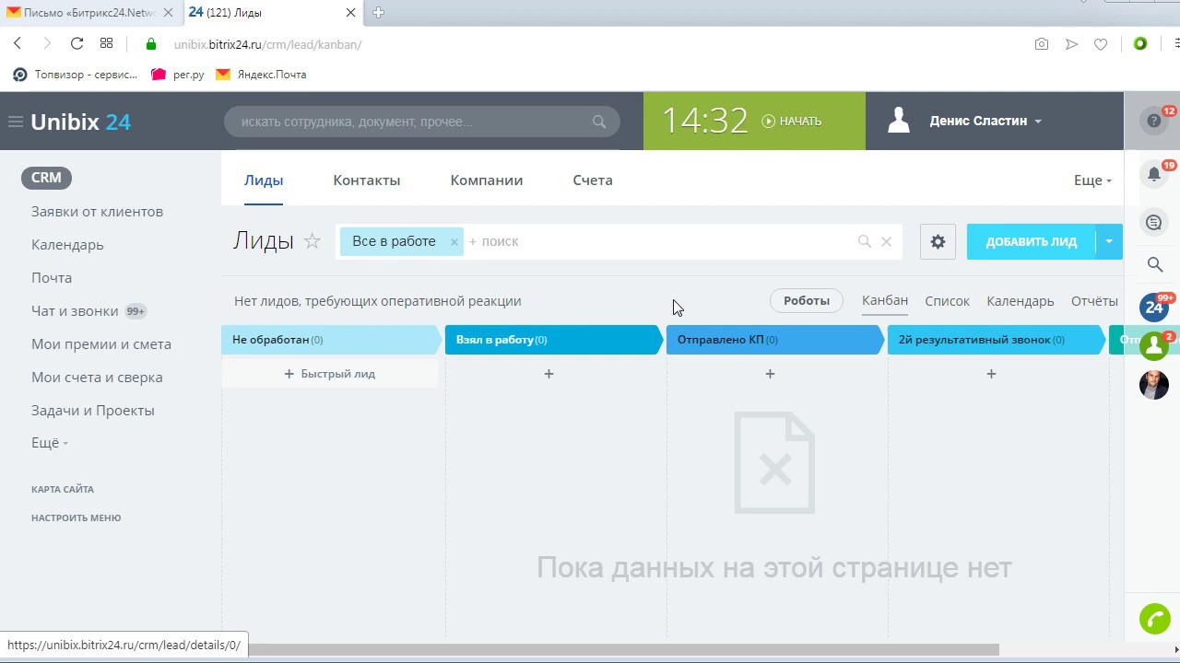Open the blue Bitrix24 round icon

point(1153,308)
